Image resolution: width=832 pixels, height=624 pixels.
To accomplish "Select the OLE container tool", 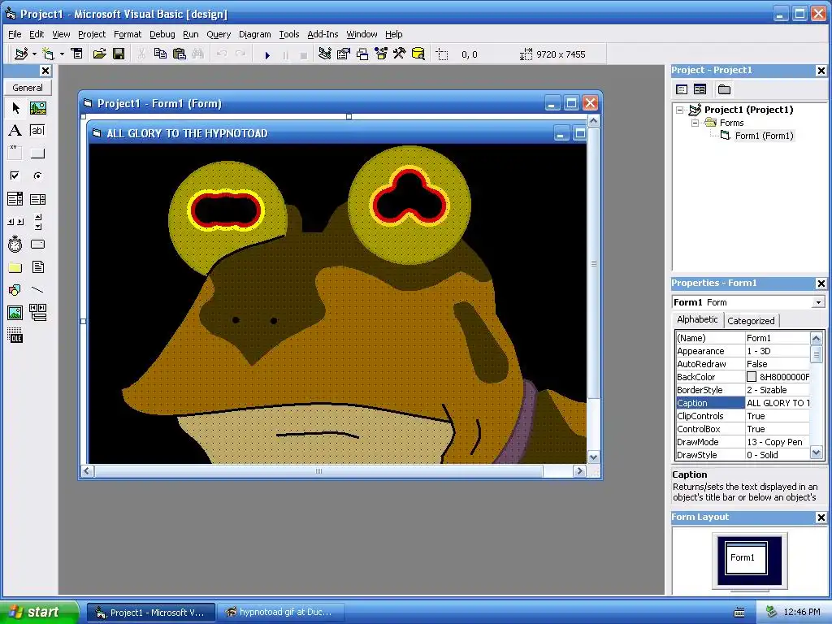I will [15, 336].
